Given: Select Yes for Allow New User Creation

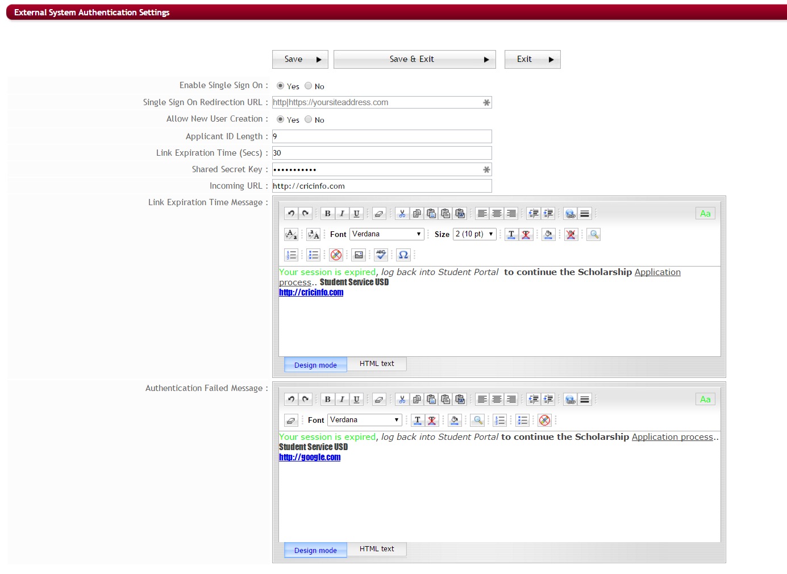Looking at the screenshot, I should click(281, 119).
